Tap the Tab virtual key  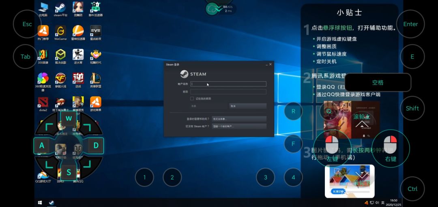(x=26, y=57)
